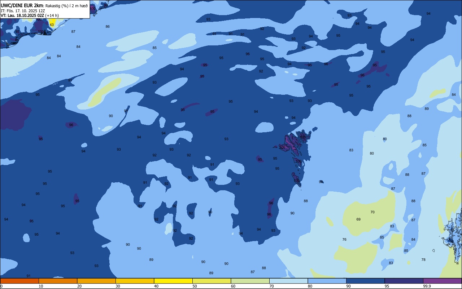Viewport: 462px width, 289px height.
Task: Click the light blue 80–90 legend swatch
Action: tap(327, 281)
